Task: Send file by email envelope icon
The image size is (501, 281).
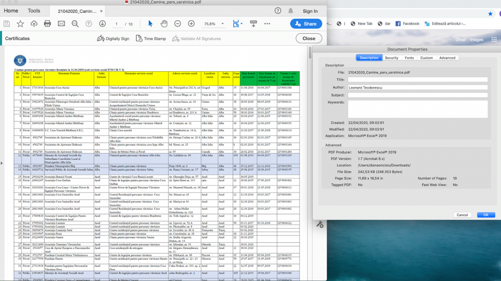Action: click(x=61, y=23)
